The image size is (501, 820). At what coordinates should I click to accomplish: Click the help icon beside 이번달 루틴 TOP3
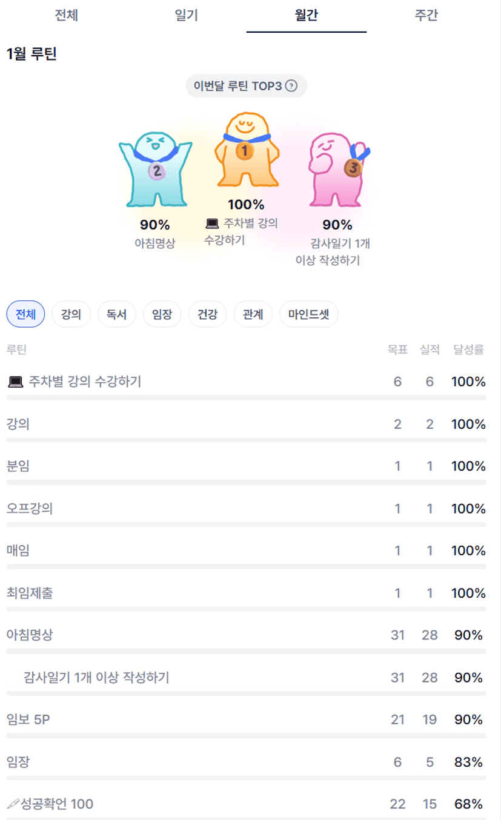[x=291, y=86]
